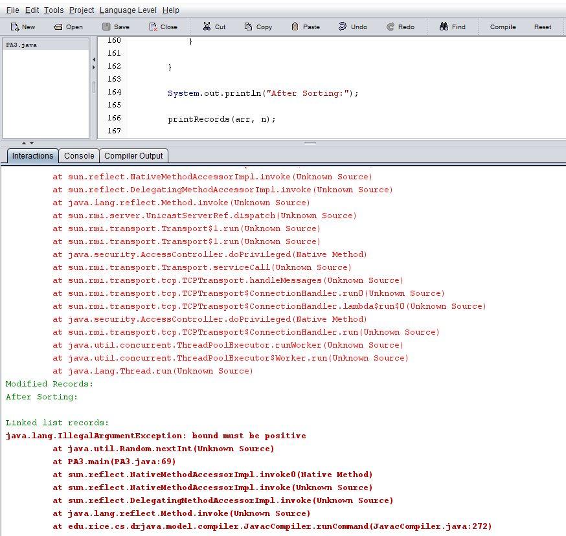Click the Transport.serviceCall stack line

[202, 267]
